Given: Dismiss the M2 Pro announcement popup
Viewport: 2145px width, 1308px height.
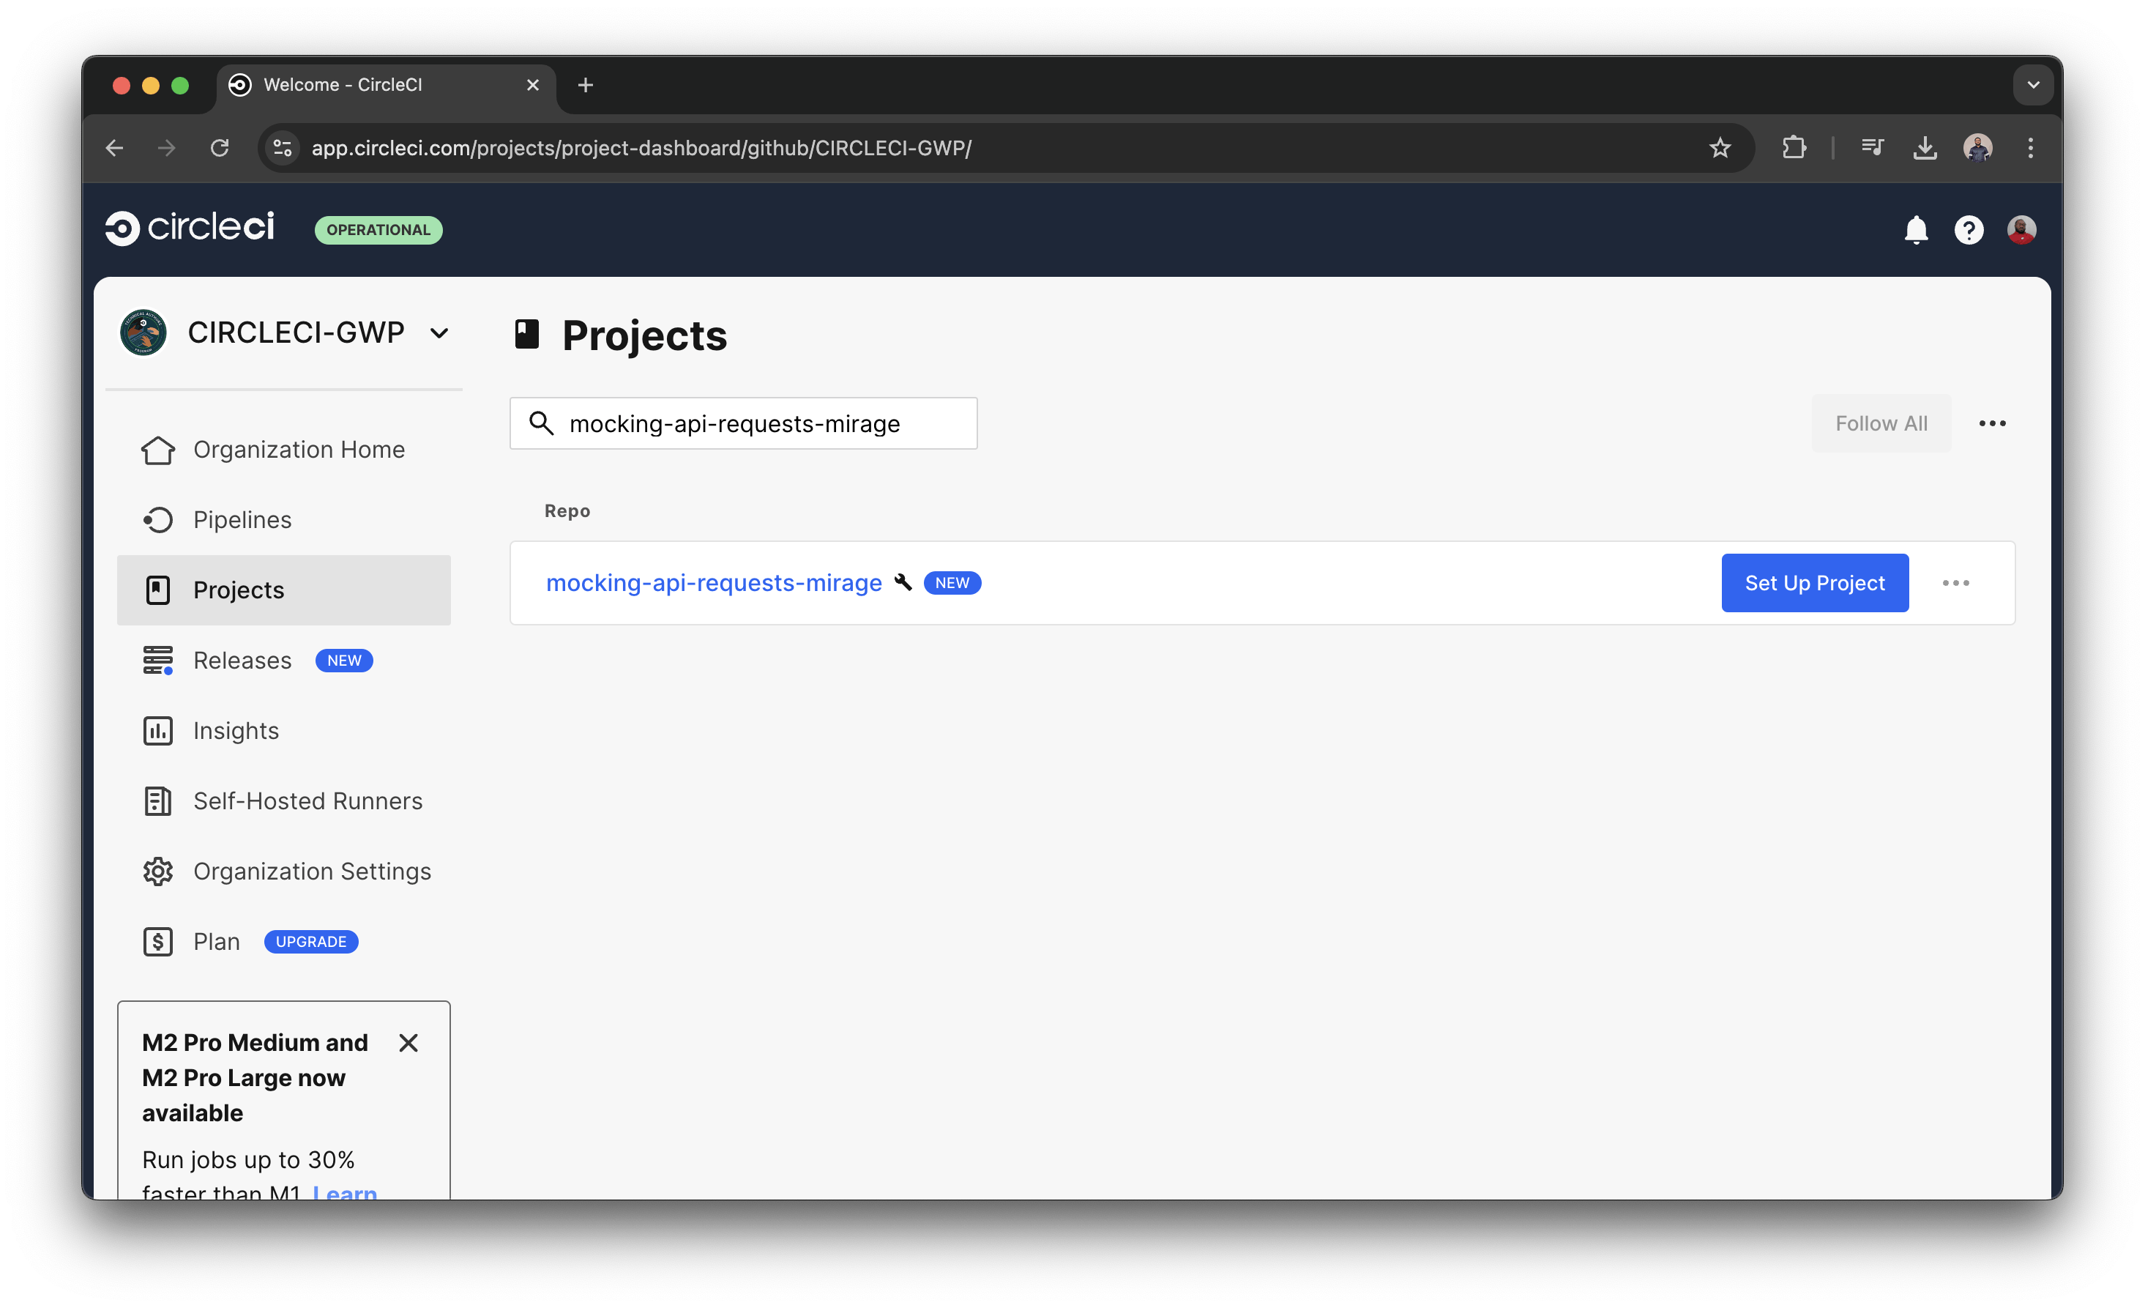Looking at the screenshot, I should tap(409, 1042).
